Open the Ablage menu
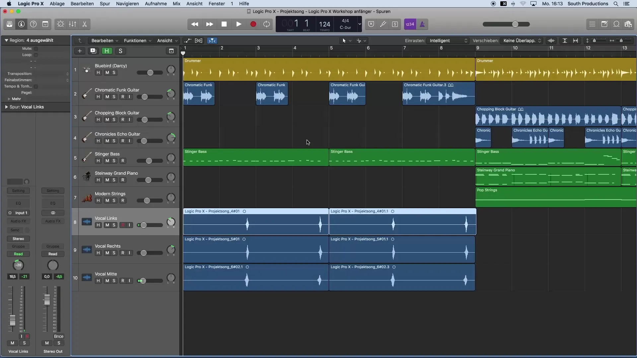The height and width of the screenshot is (358, 637). tap(57, 4)
